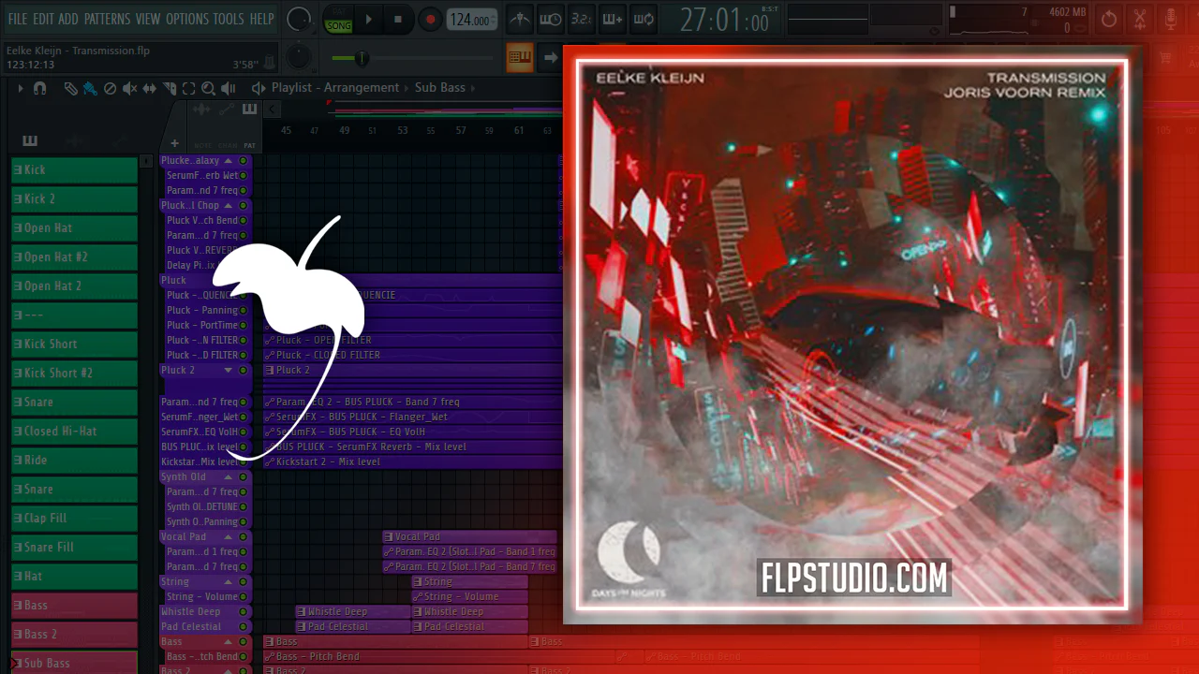Select the slip tool in playlist toolbar

tap(150, 88)
